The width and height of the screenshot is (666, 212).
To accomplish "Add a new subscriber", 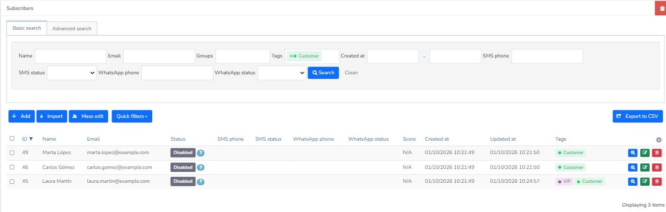I will pos(21,116).
